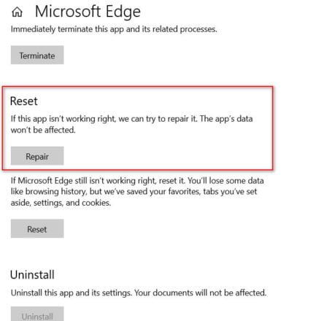Click the greyed-out Uninstall button
The width and height of the screenshot is (321, 321).
37,314
